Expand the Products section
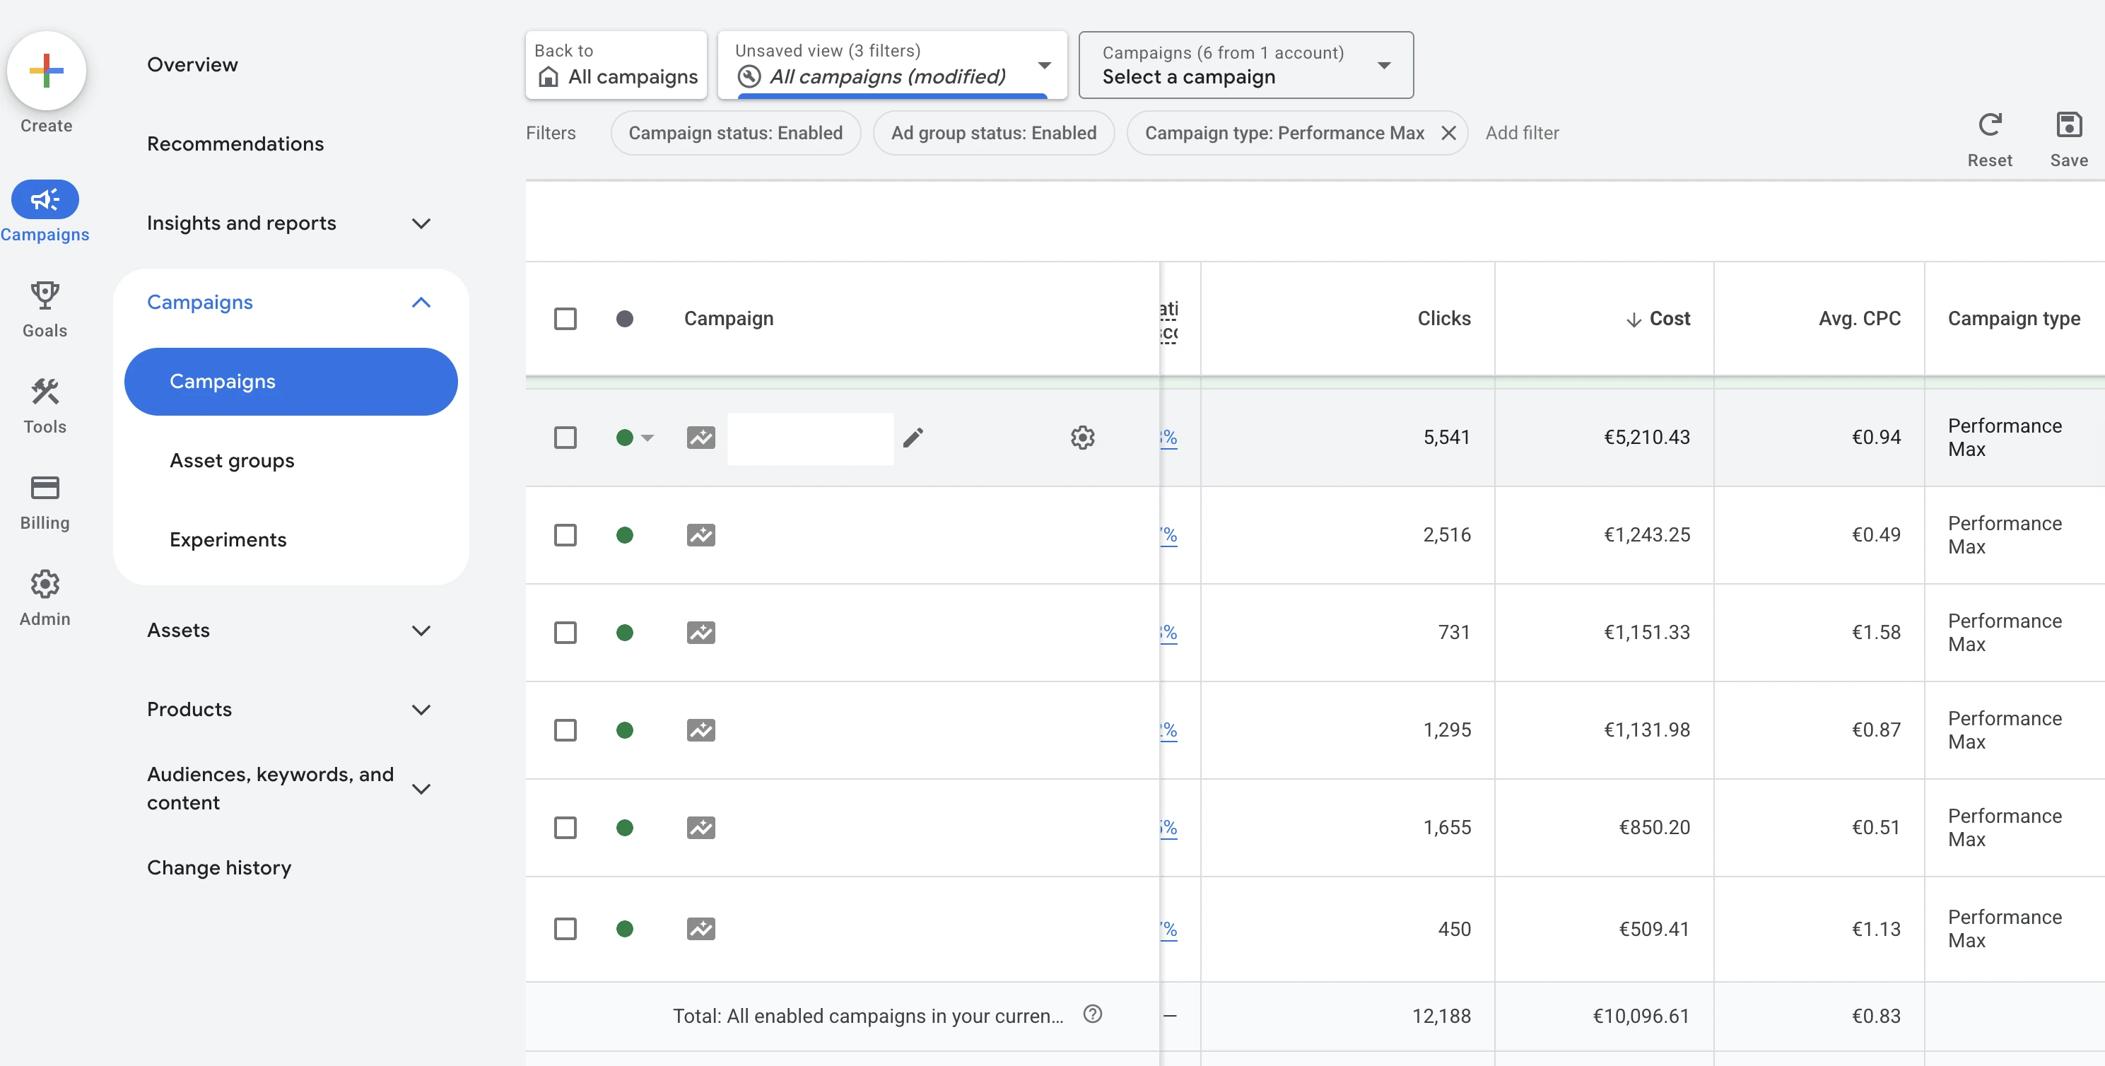The height and width of the screenshot is (1066, 2105). pos(421,710)
